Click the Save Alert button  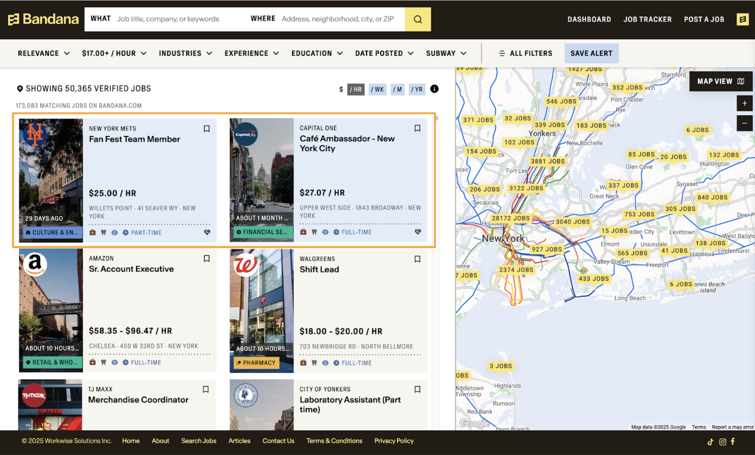(x=591, y=53)
